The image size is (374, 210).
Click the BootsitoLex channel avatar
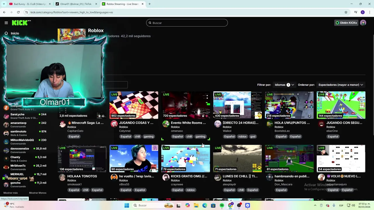269,124
